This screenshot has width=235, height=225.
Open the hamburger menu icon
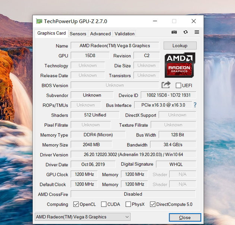click(197, 32)
